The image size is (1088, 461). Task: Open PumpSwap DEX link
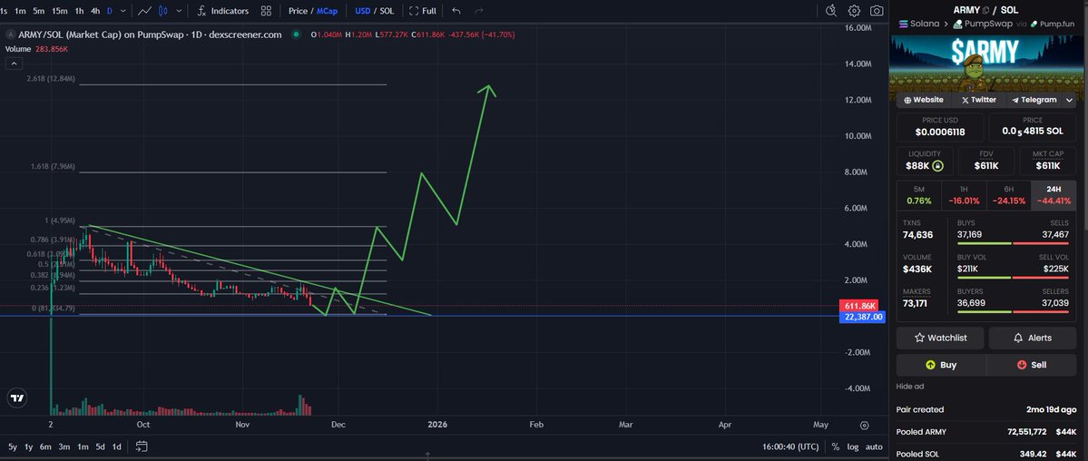(984, 24)
